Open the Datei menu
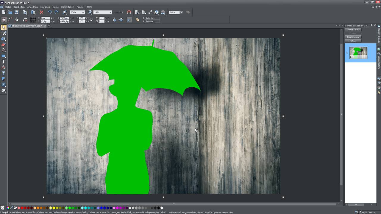381x214 pixels. tap(8, 7)
